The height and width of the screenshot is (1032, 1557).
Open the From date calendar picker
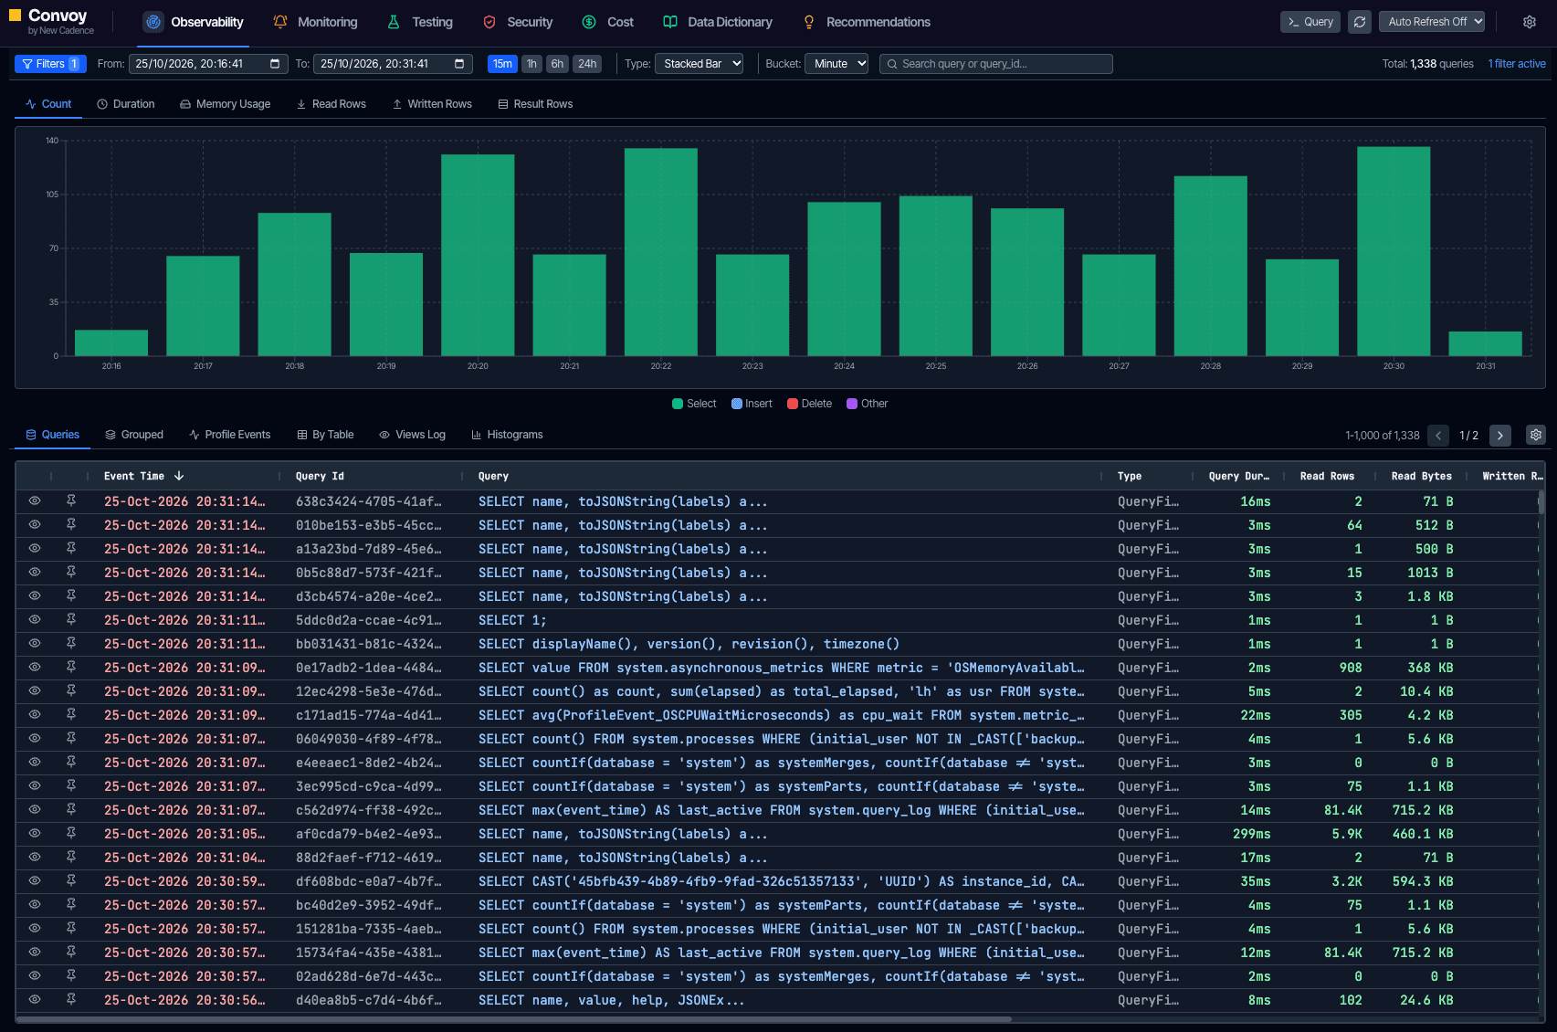275,64
